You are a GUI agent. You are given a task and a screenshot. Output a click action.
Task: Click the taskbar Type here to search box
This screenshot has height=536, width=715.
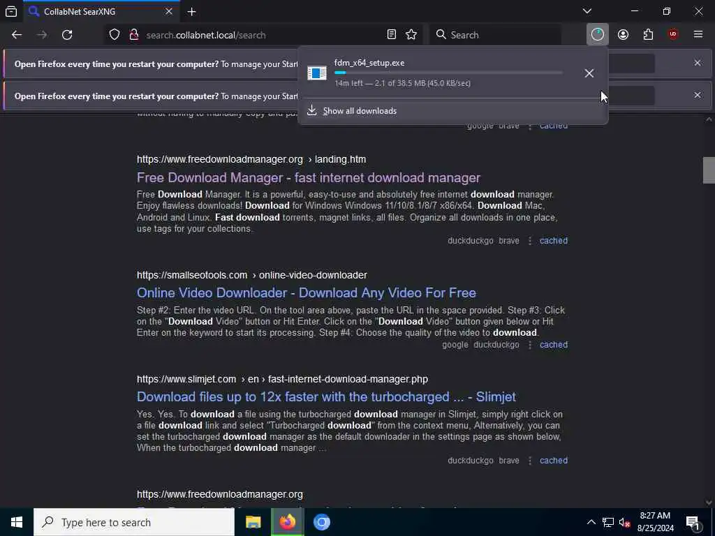click(134, 522)
